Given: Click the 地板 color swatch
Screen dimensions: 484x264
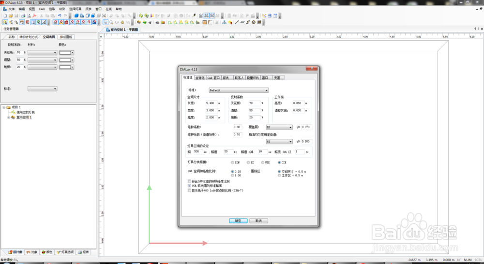Looking at the screenshot, I should [65, 67].
